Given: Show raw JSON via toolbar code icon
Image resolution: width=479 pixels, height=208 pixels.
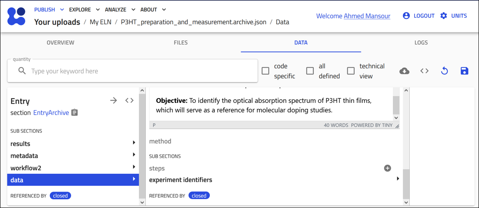Looking at the screenshot, I should point(424,71).
